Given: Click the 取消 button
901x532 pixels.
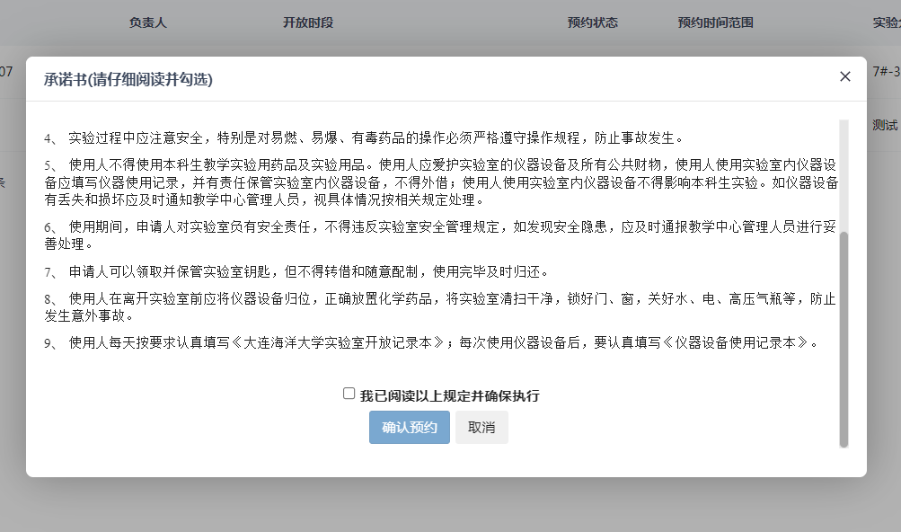Looking at the screenshot, I should [481, 428].
